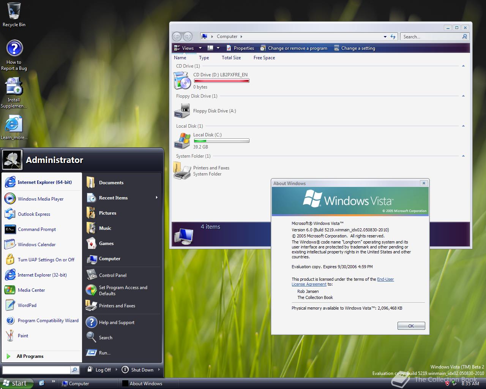Image resolution: width=486 pixels, height=389 pixels.
Task: Open Computer in Start menu
Action: 122,259
